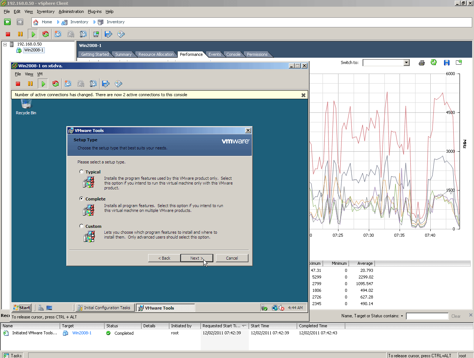The width and height of the screenshot is (474, 358).
Task: Click the task filter text field
Action: (x=427, y=316)
